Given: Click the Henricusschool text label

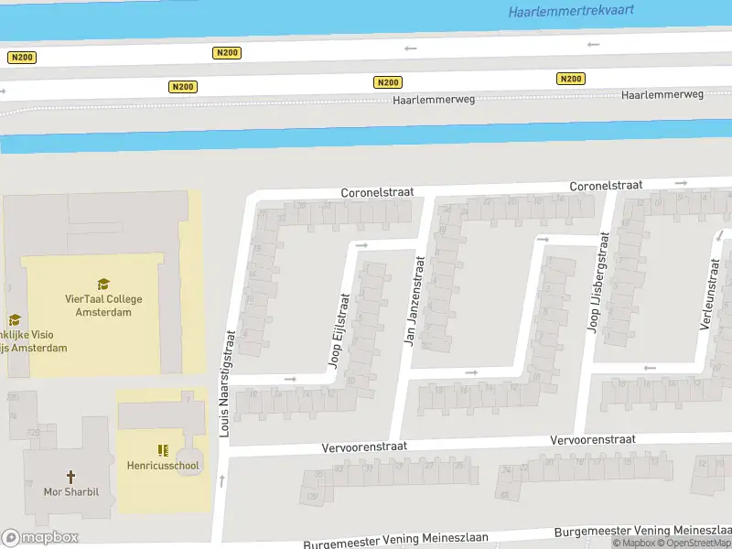Looking at the screenshot, I should coord(163,466).
